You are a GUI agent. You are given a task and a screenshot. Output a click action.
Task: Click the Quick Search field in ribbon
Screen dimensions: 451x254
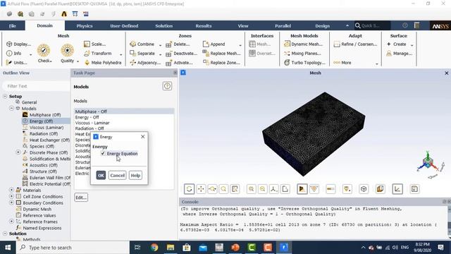tap(372, 25)
